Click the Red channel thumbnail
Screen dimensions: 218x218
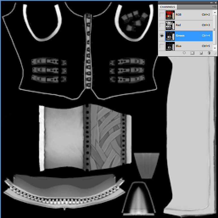tap(170, 25)
